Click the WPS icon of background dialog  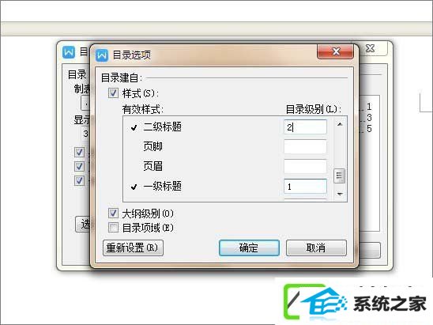point(69,52)
